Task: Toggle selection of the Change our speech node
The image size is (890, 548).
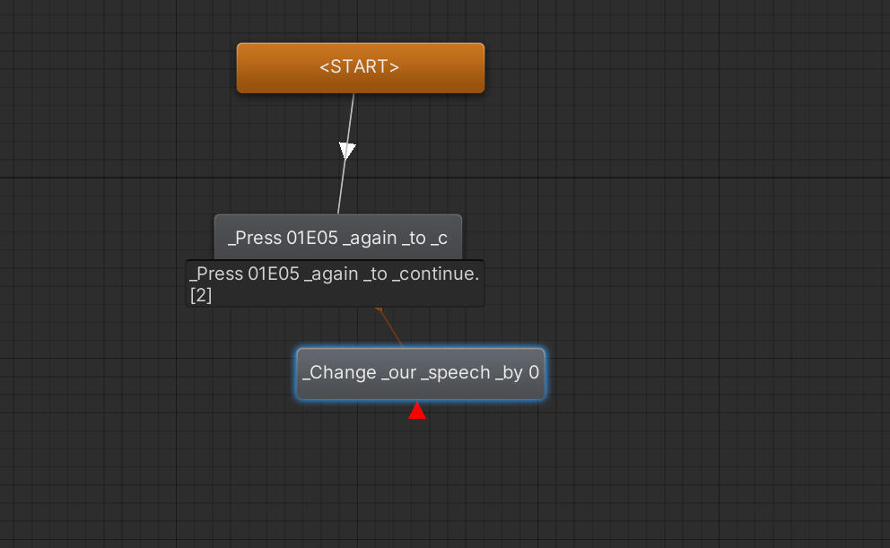Action: click(x=421, y=373)
